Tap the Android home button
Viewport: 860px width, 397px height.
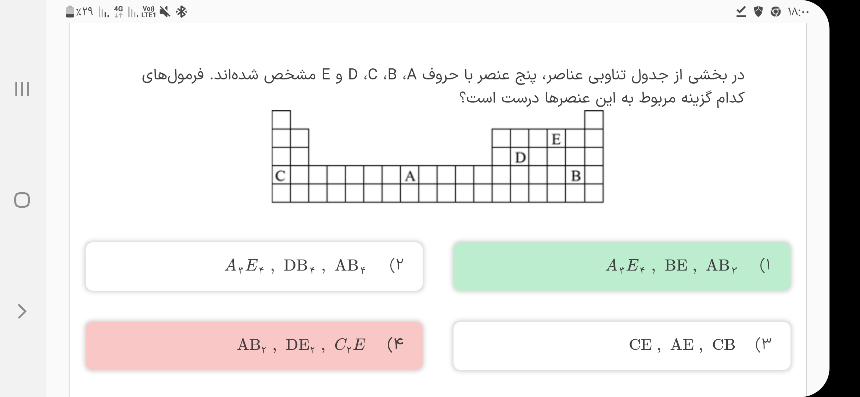pos(22,200)
